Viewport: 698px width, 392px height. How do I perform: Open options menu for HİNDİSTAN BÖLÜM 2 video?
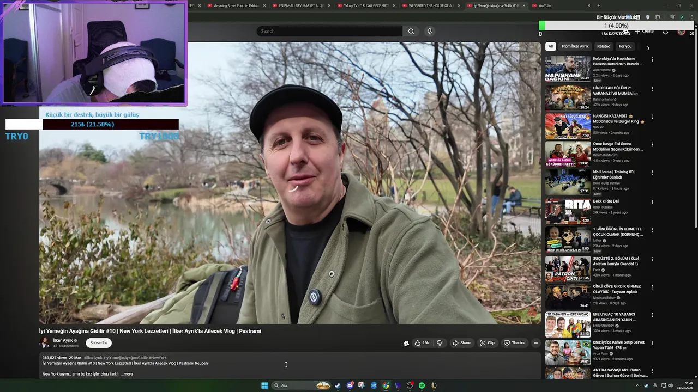[652, 88]
